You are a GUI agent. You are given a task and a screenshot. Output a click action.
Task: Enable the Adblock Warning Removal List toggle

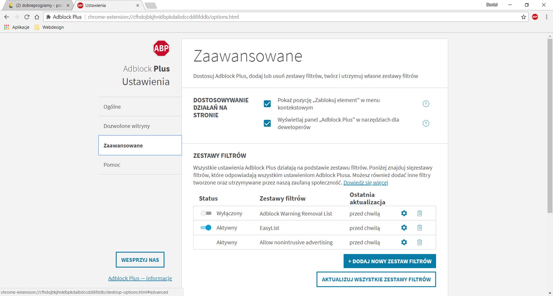(206, 213)
